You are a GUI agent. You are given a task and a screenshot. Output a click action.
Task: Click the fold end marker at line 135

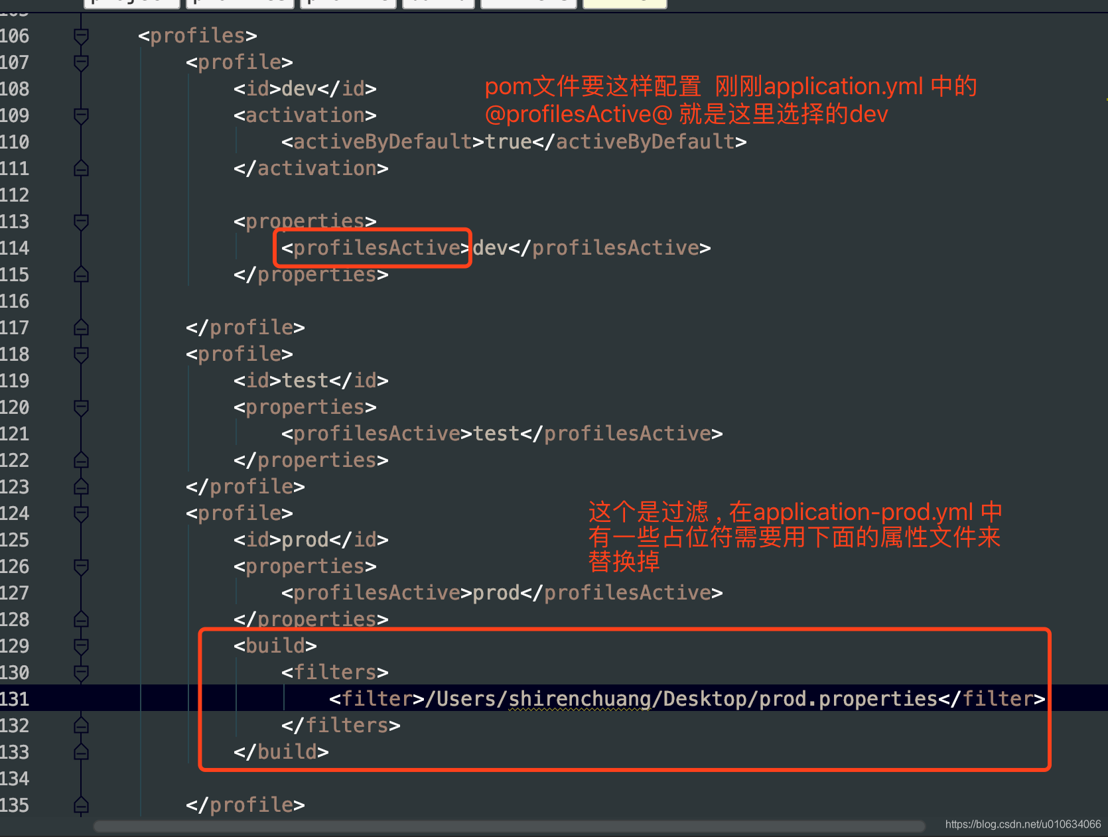point(81,805)
